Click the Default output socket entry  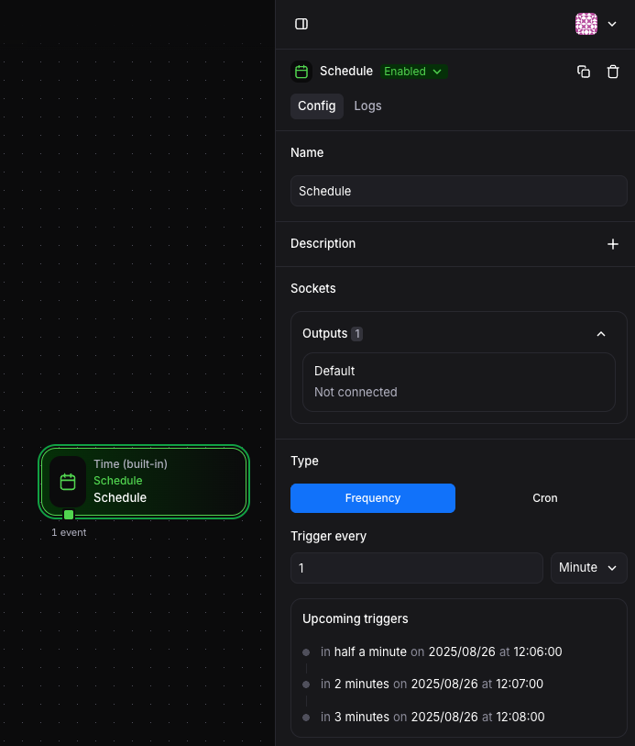pos(458,382)
